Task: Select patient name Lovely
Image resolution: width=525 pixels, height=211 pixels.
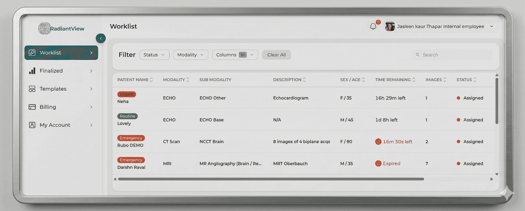Action: (x=124, y=123)
